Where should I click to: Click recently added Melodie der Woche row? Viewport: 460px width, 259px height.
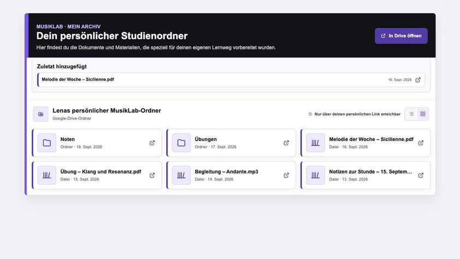(x=231, y=80)
